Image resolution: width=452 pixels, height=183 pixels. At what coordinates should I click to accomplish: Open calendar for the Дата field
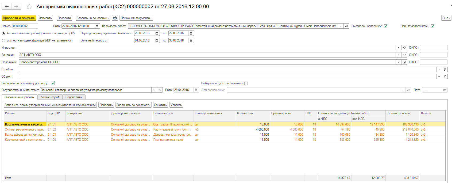(97, 26)
